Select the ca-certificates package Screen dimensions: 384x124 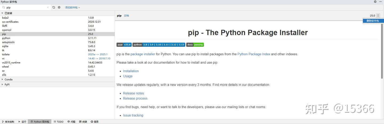click(x=57, y=22)
